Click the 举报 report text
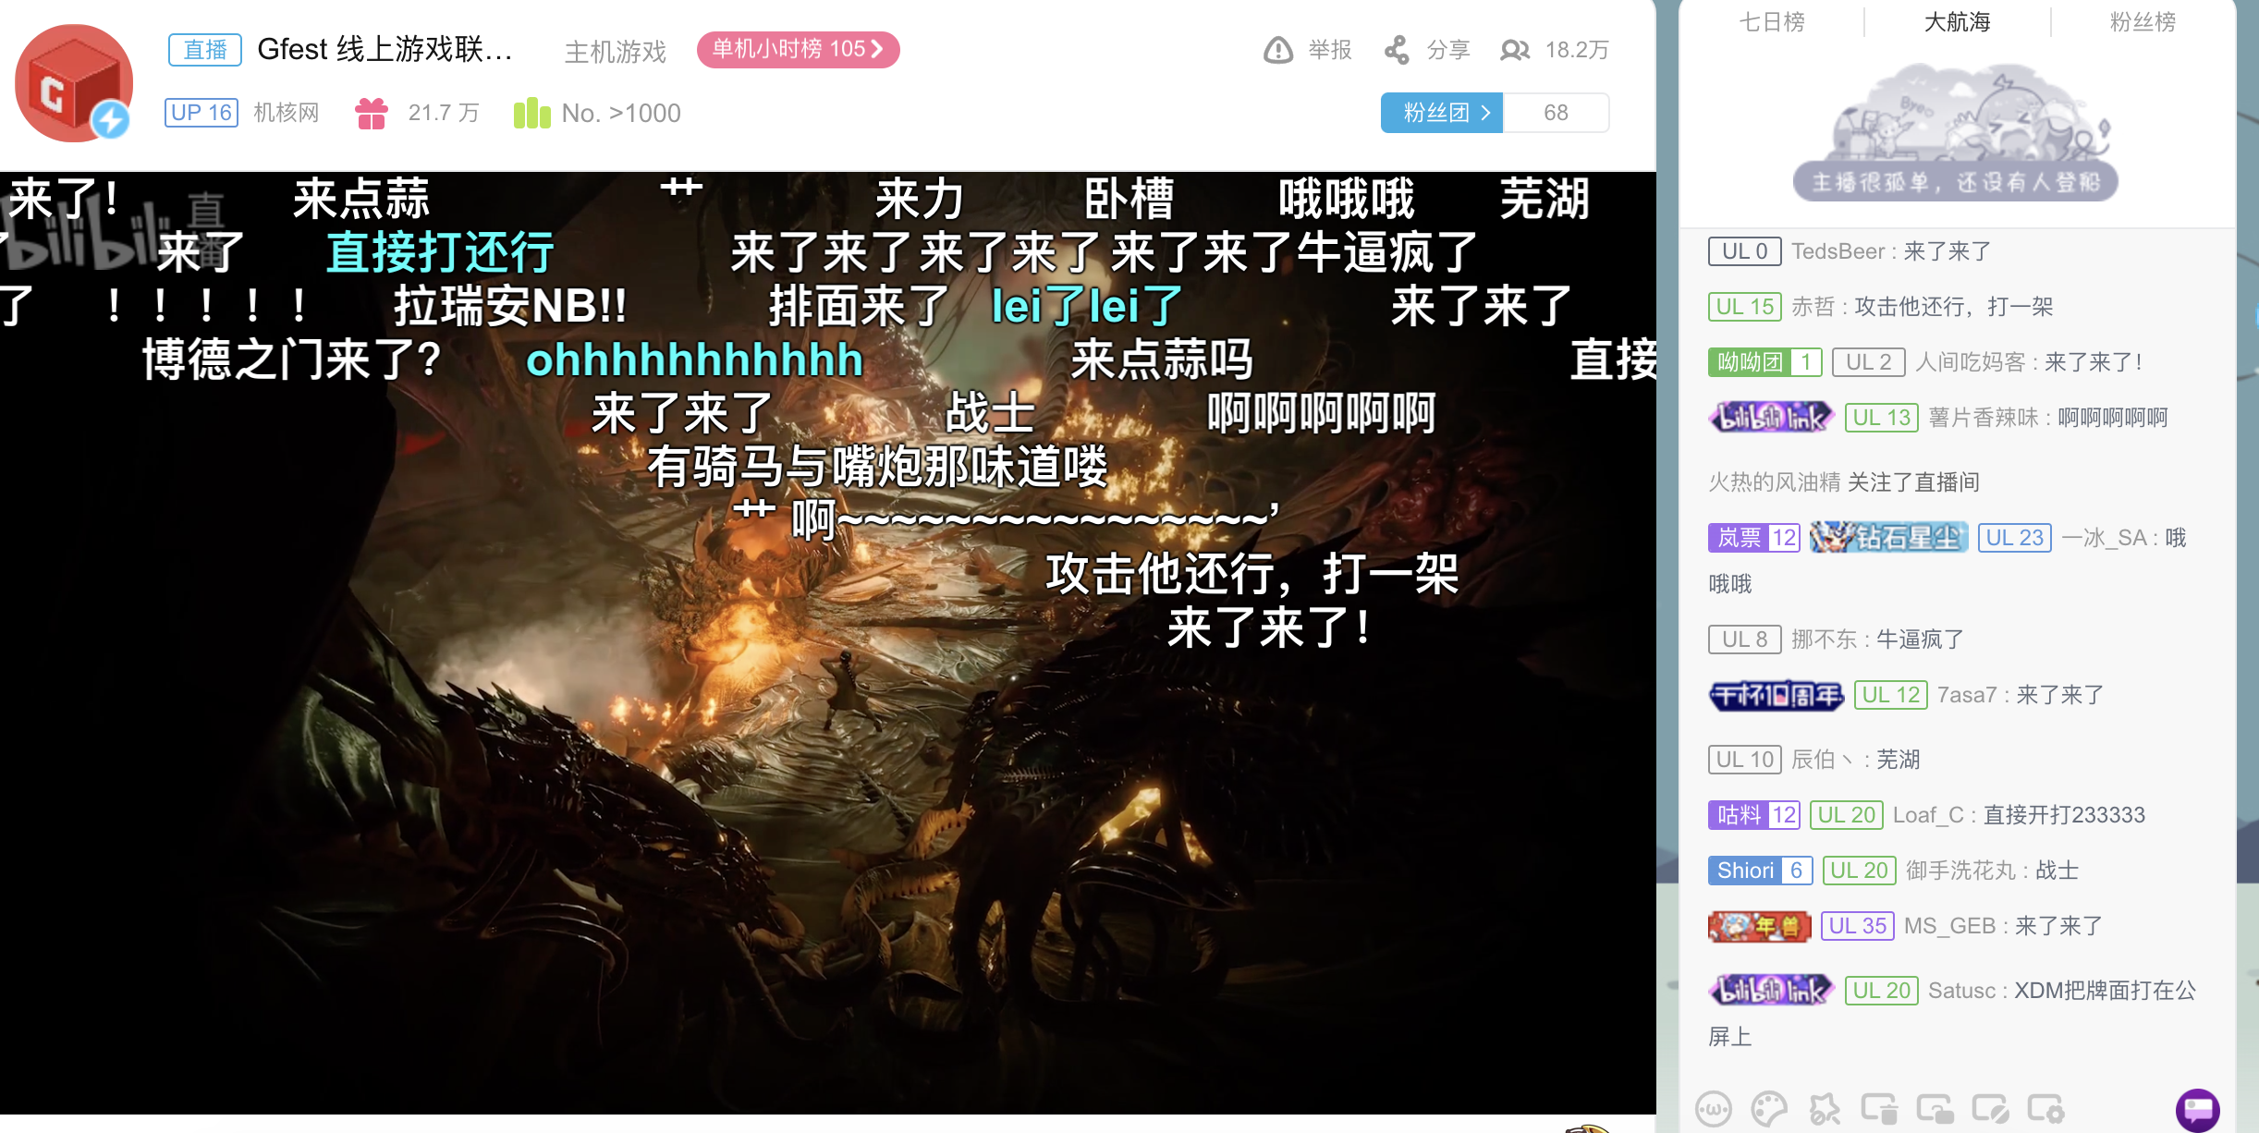 coord(1330,50)
